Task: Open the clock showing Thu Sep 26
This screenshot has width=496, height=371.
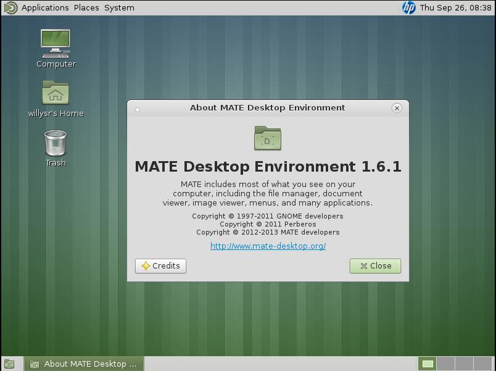Action: 455,7
